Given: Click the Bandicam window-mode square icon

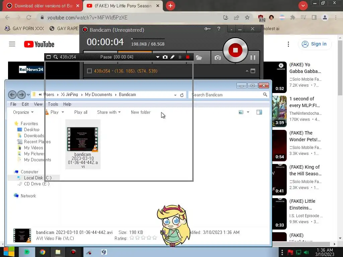Looking at the screenshot, I should [x=253, y=71].
